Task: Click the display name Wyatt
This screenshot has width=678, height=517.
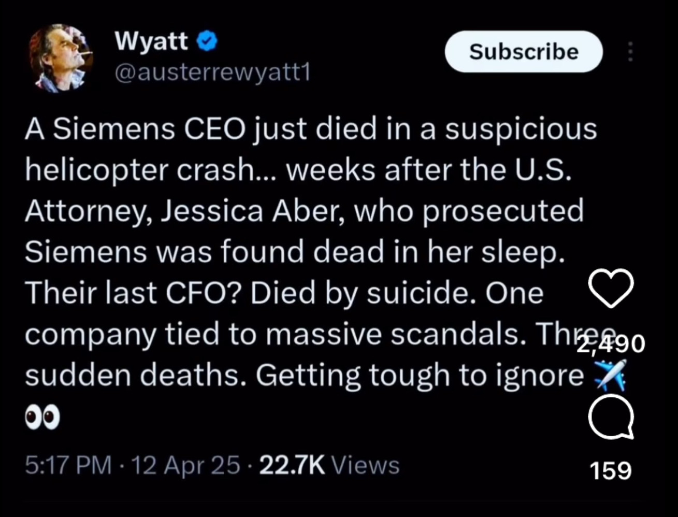Action: (x=151, y=40)
